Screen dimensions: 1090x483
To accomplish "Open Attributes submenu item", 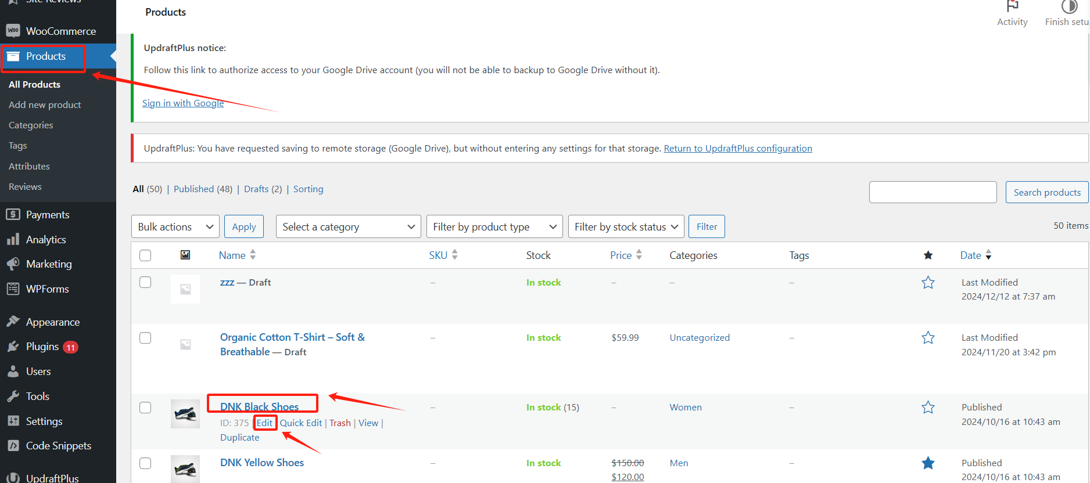I will point(29,166).
